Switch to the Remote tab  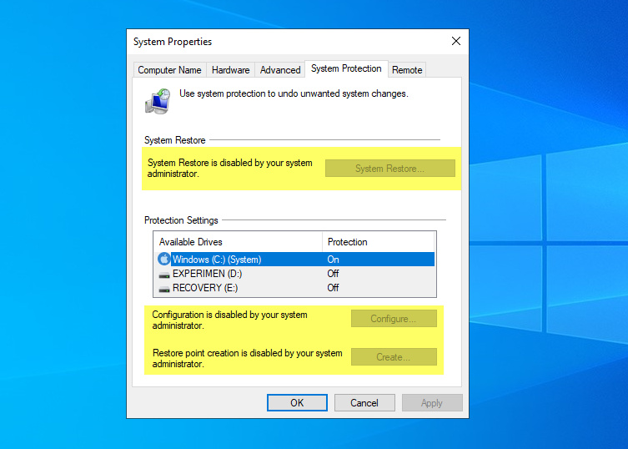click(x=407, y=70)
